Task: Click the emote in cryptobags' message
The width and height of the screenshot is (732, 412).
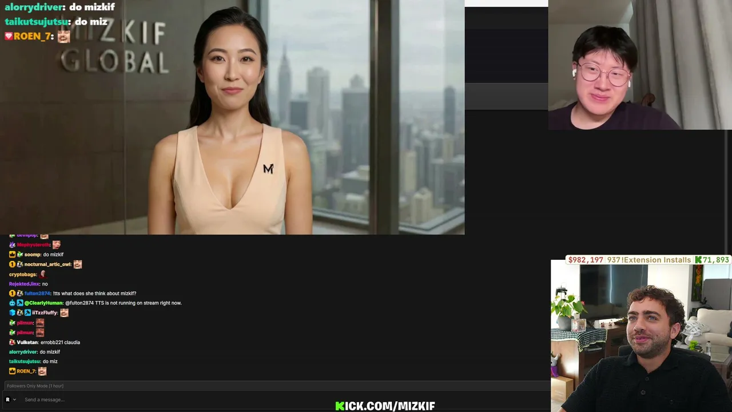Action: point(43,274)
